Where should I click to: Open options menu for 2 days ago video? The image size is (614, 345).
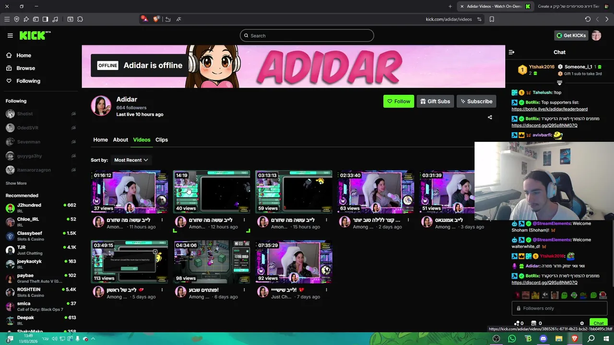(408, 220)
